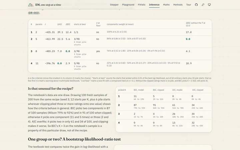Select count 87 in BIC model column
This screenshot has height=150, width=240.
[135, 105]
